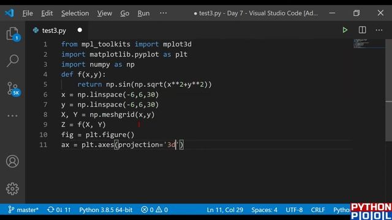Show additional activity bar views ellipsis
This screenshot has height=220, width=392.
point(12,116)
